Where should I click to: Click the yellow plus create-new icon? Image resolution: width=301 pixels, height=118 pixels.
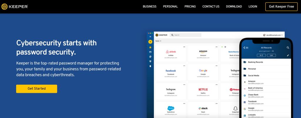(150, 42)
